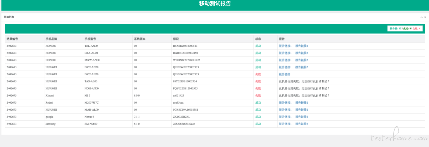
Task: Click identifier ea051425
Action: coord(178,96)
